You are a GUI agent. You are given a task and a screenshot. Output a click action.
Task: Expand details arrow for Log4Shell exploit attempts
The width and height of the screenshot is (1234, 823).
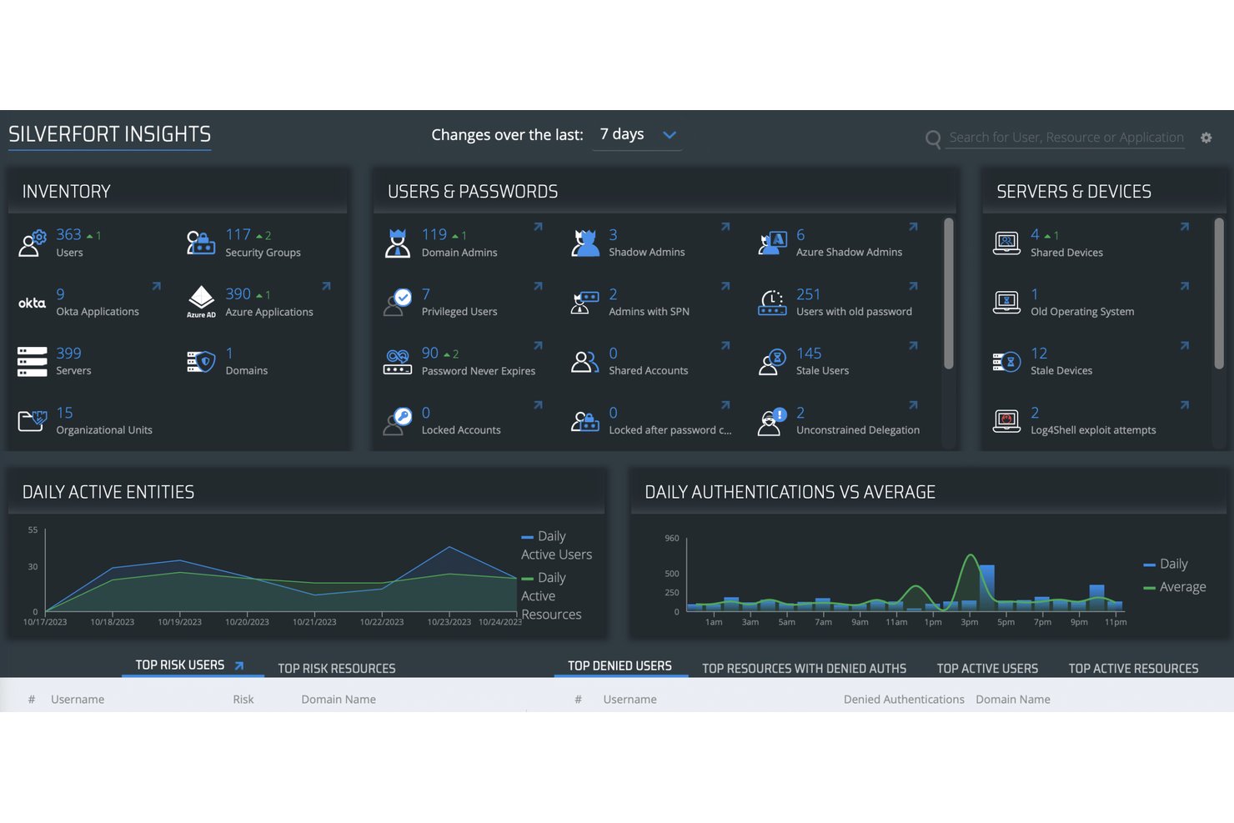1185,405
